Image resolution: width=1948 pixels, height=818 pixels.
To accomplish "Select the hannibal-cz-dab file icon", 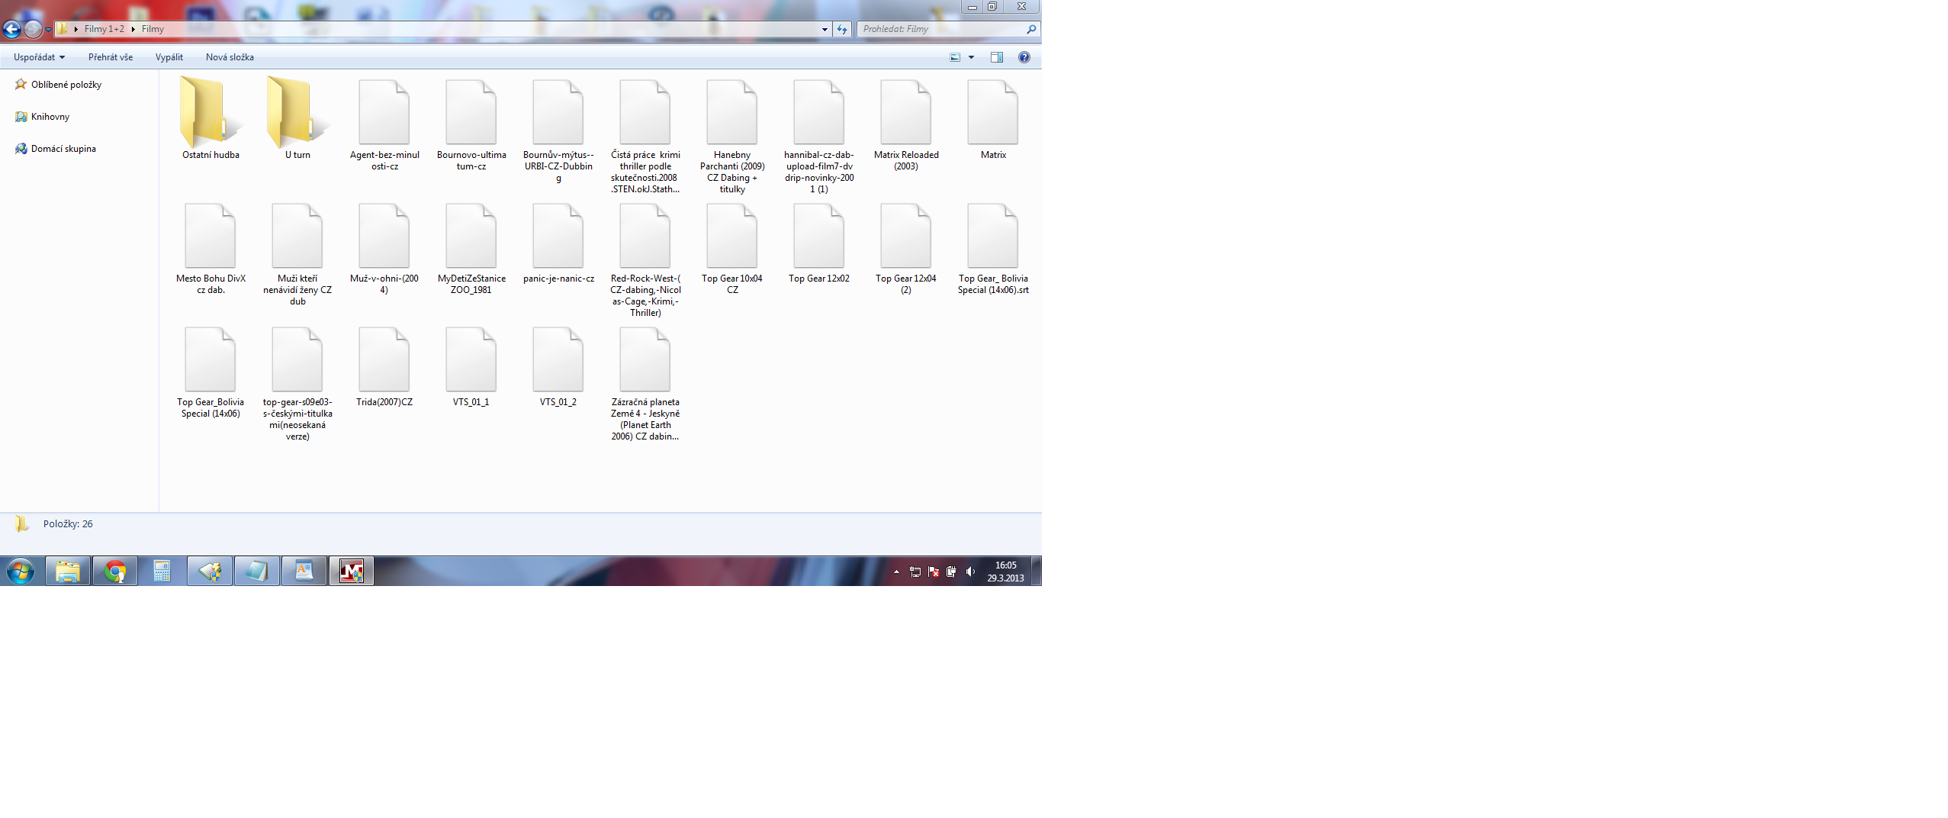I will pyautogui.click(x=819, y=112).
